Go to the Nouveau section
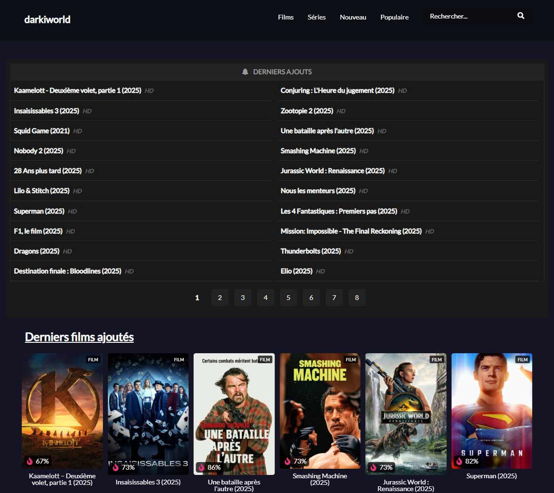 tap(353, 17)
